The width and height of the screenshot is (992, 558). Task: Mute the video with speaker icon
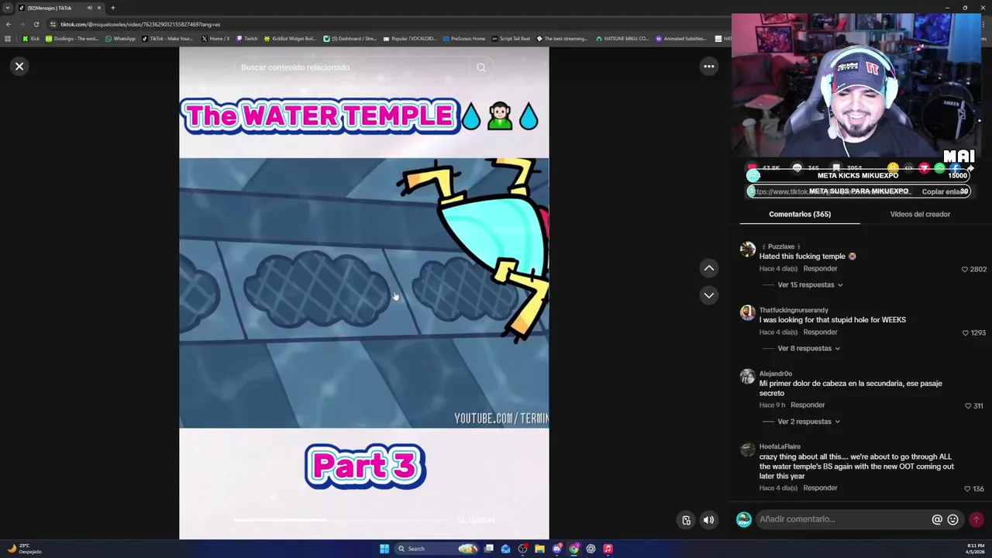click(708, 520)
